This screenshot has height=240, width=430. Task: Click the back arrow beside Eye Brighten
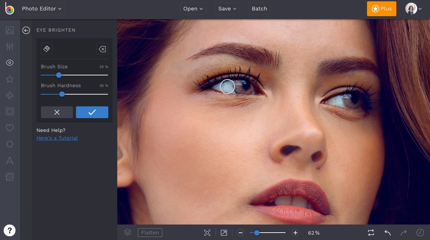26,30
